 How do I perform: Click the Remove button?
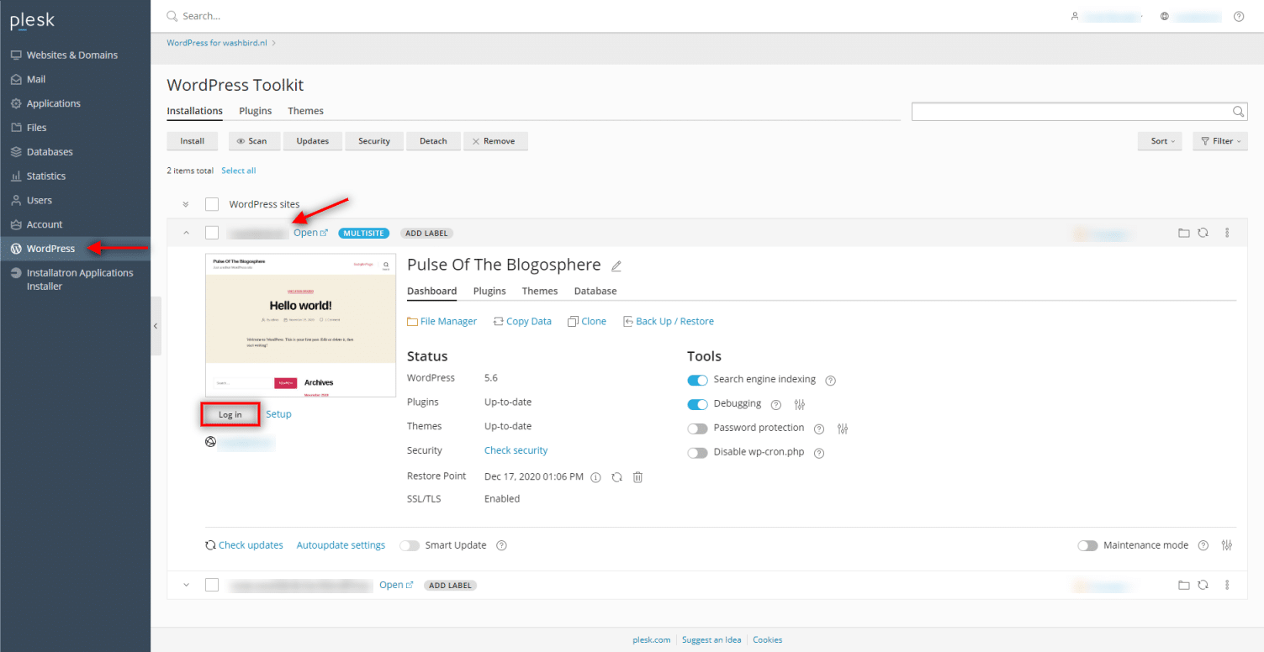click(x=495, y=141)
